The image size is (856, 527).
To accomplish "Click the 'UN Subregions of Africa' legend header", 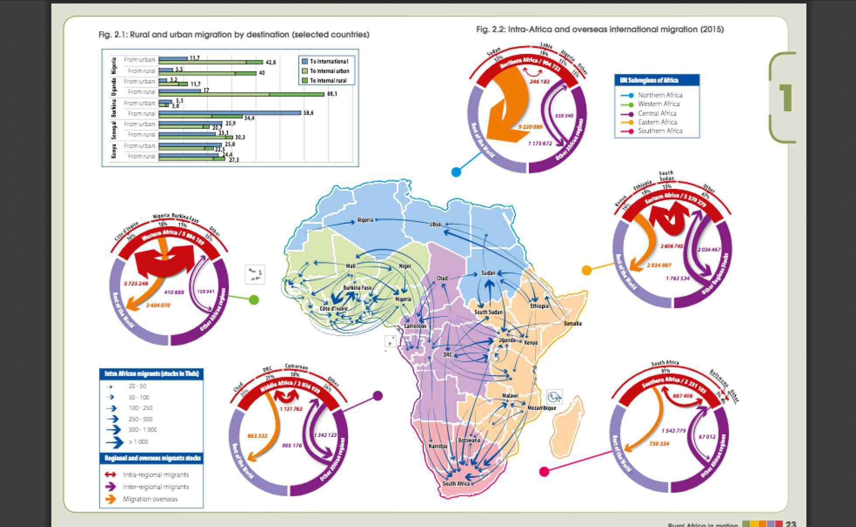I will pyautogui.click(x=657, y=80).
